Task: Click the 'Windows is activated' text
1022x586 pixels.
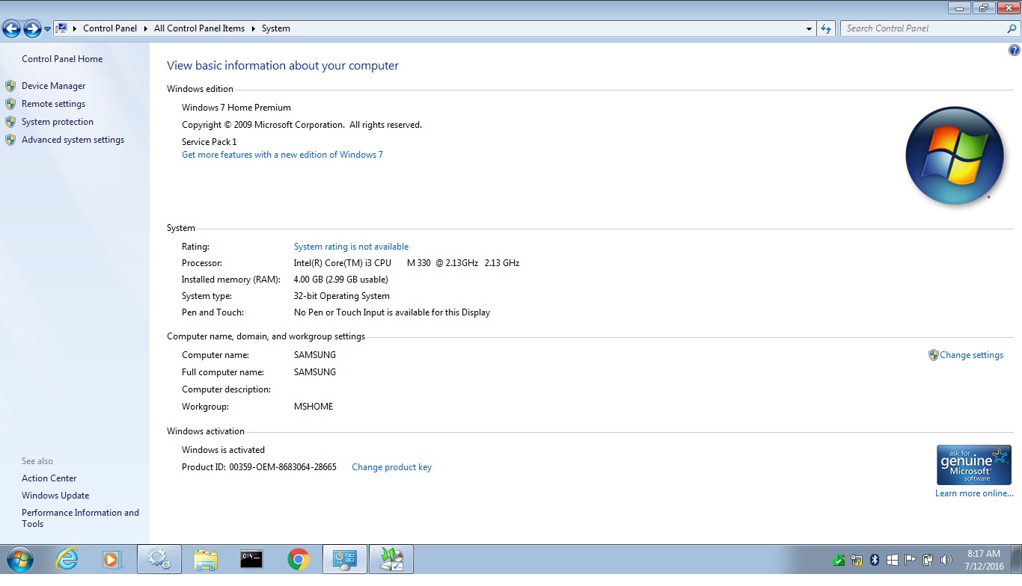Action: pos(223,450)
